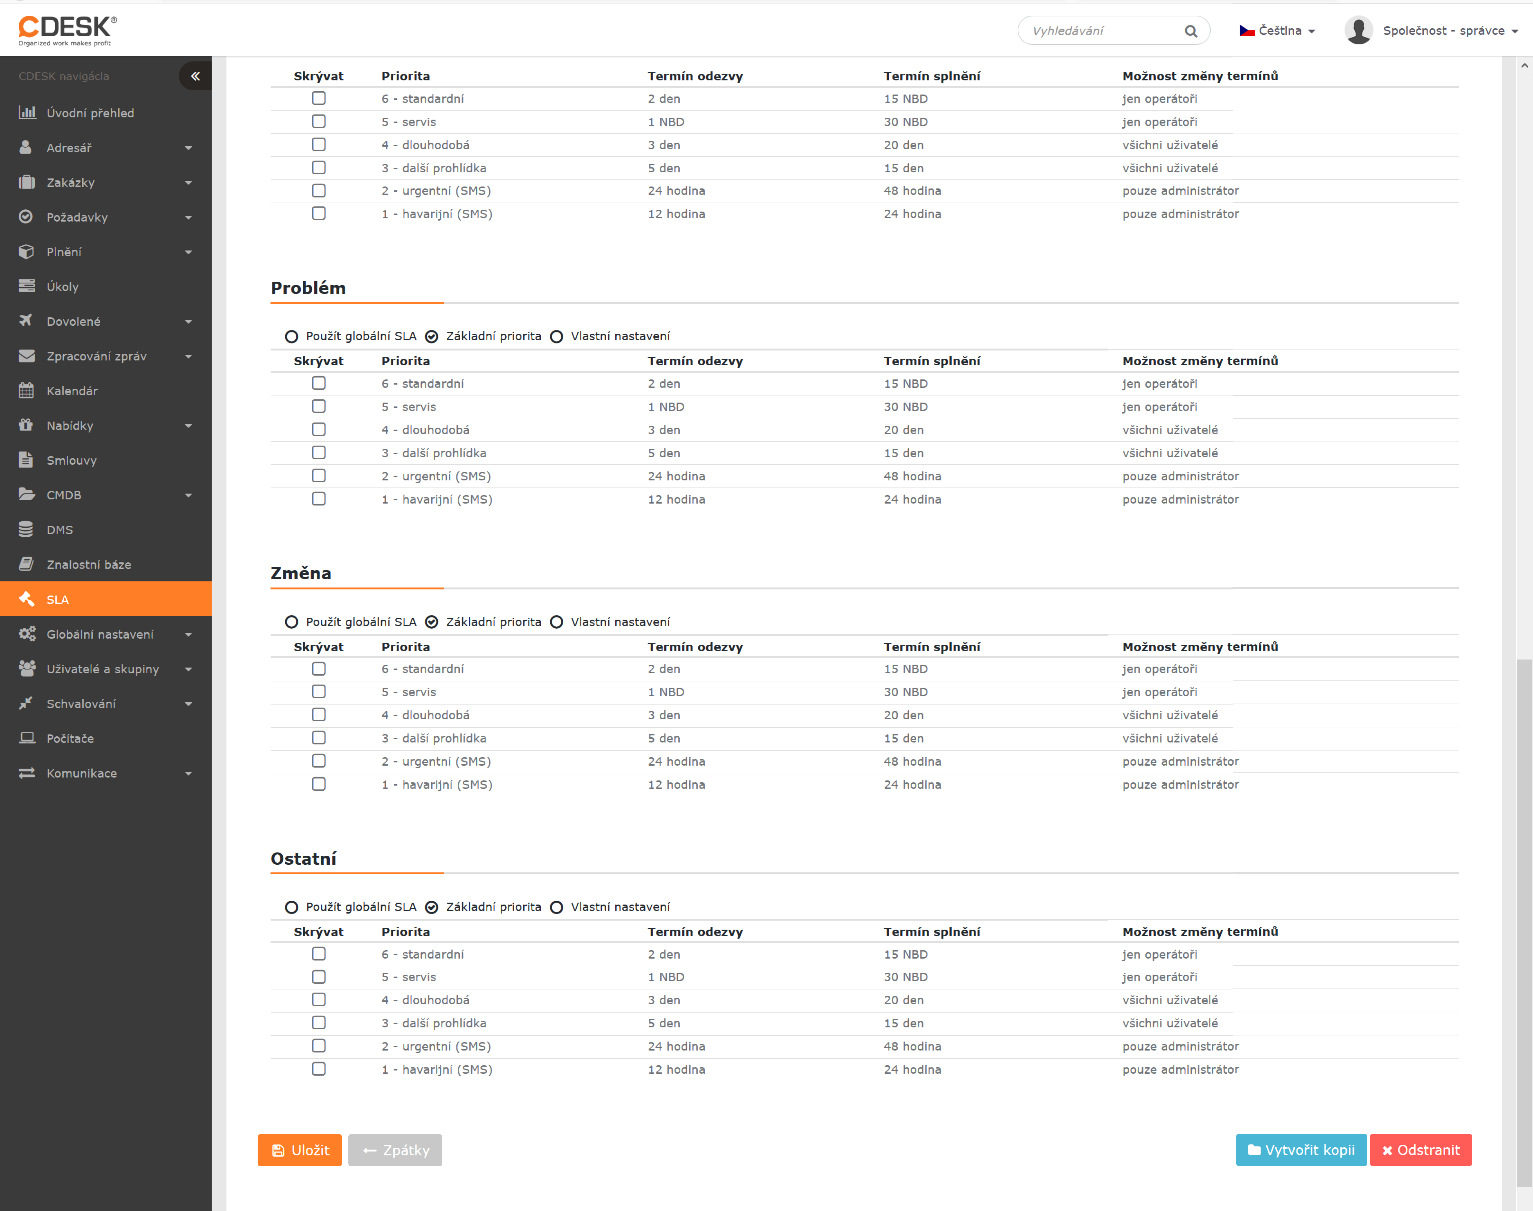
Task: Select the SLA menu item
Action: click(58, 599)
